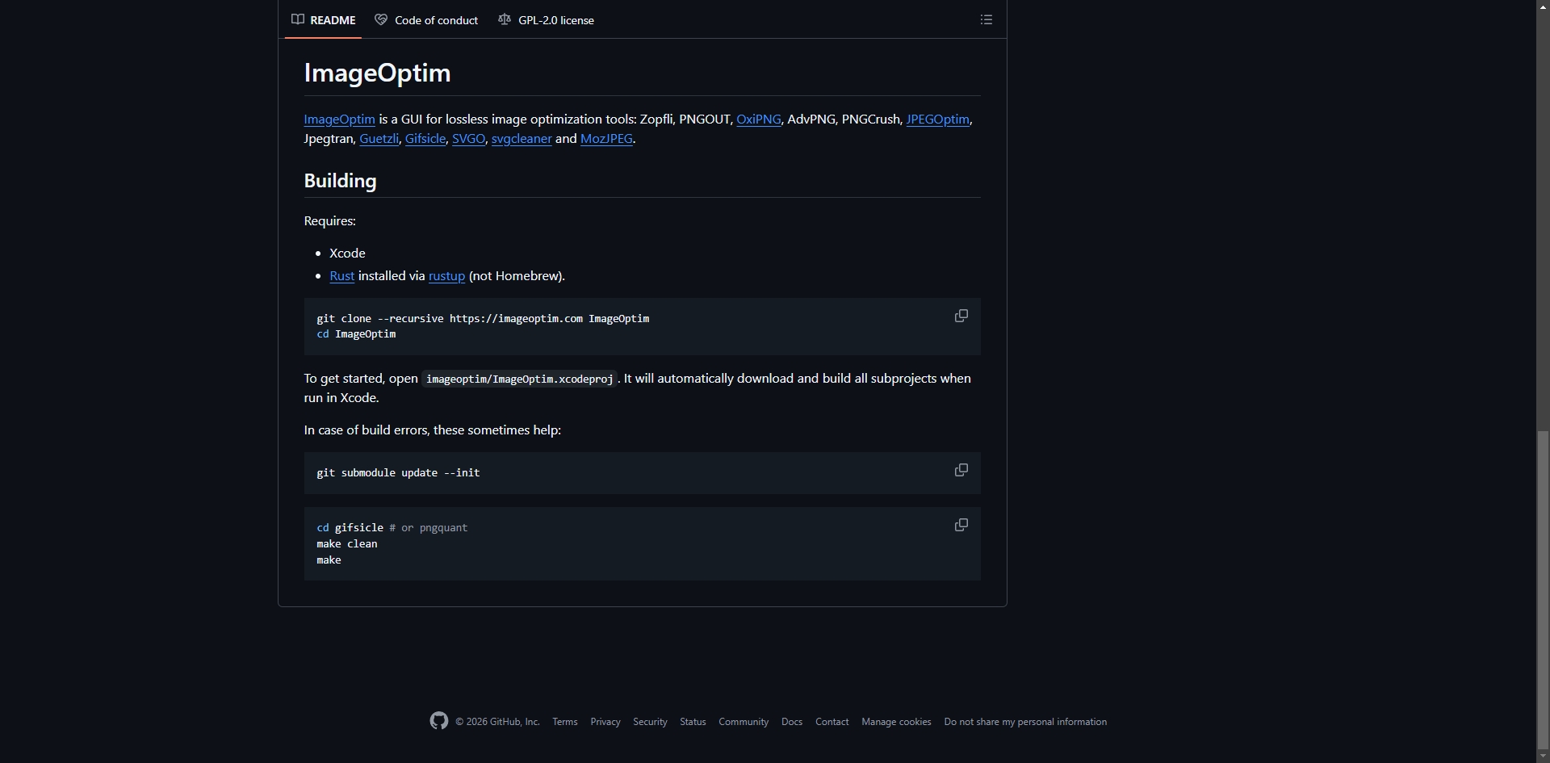Open the Rust link in requirements
1550x763 pixels.
[x=341, y=276]
